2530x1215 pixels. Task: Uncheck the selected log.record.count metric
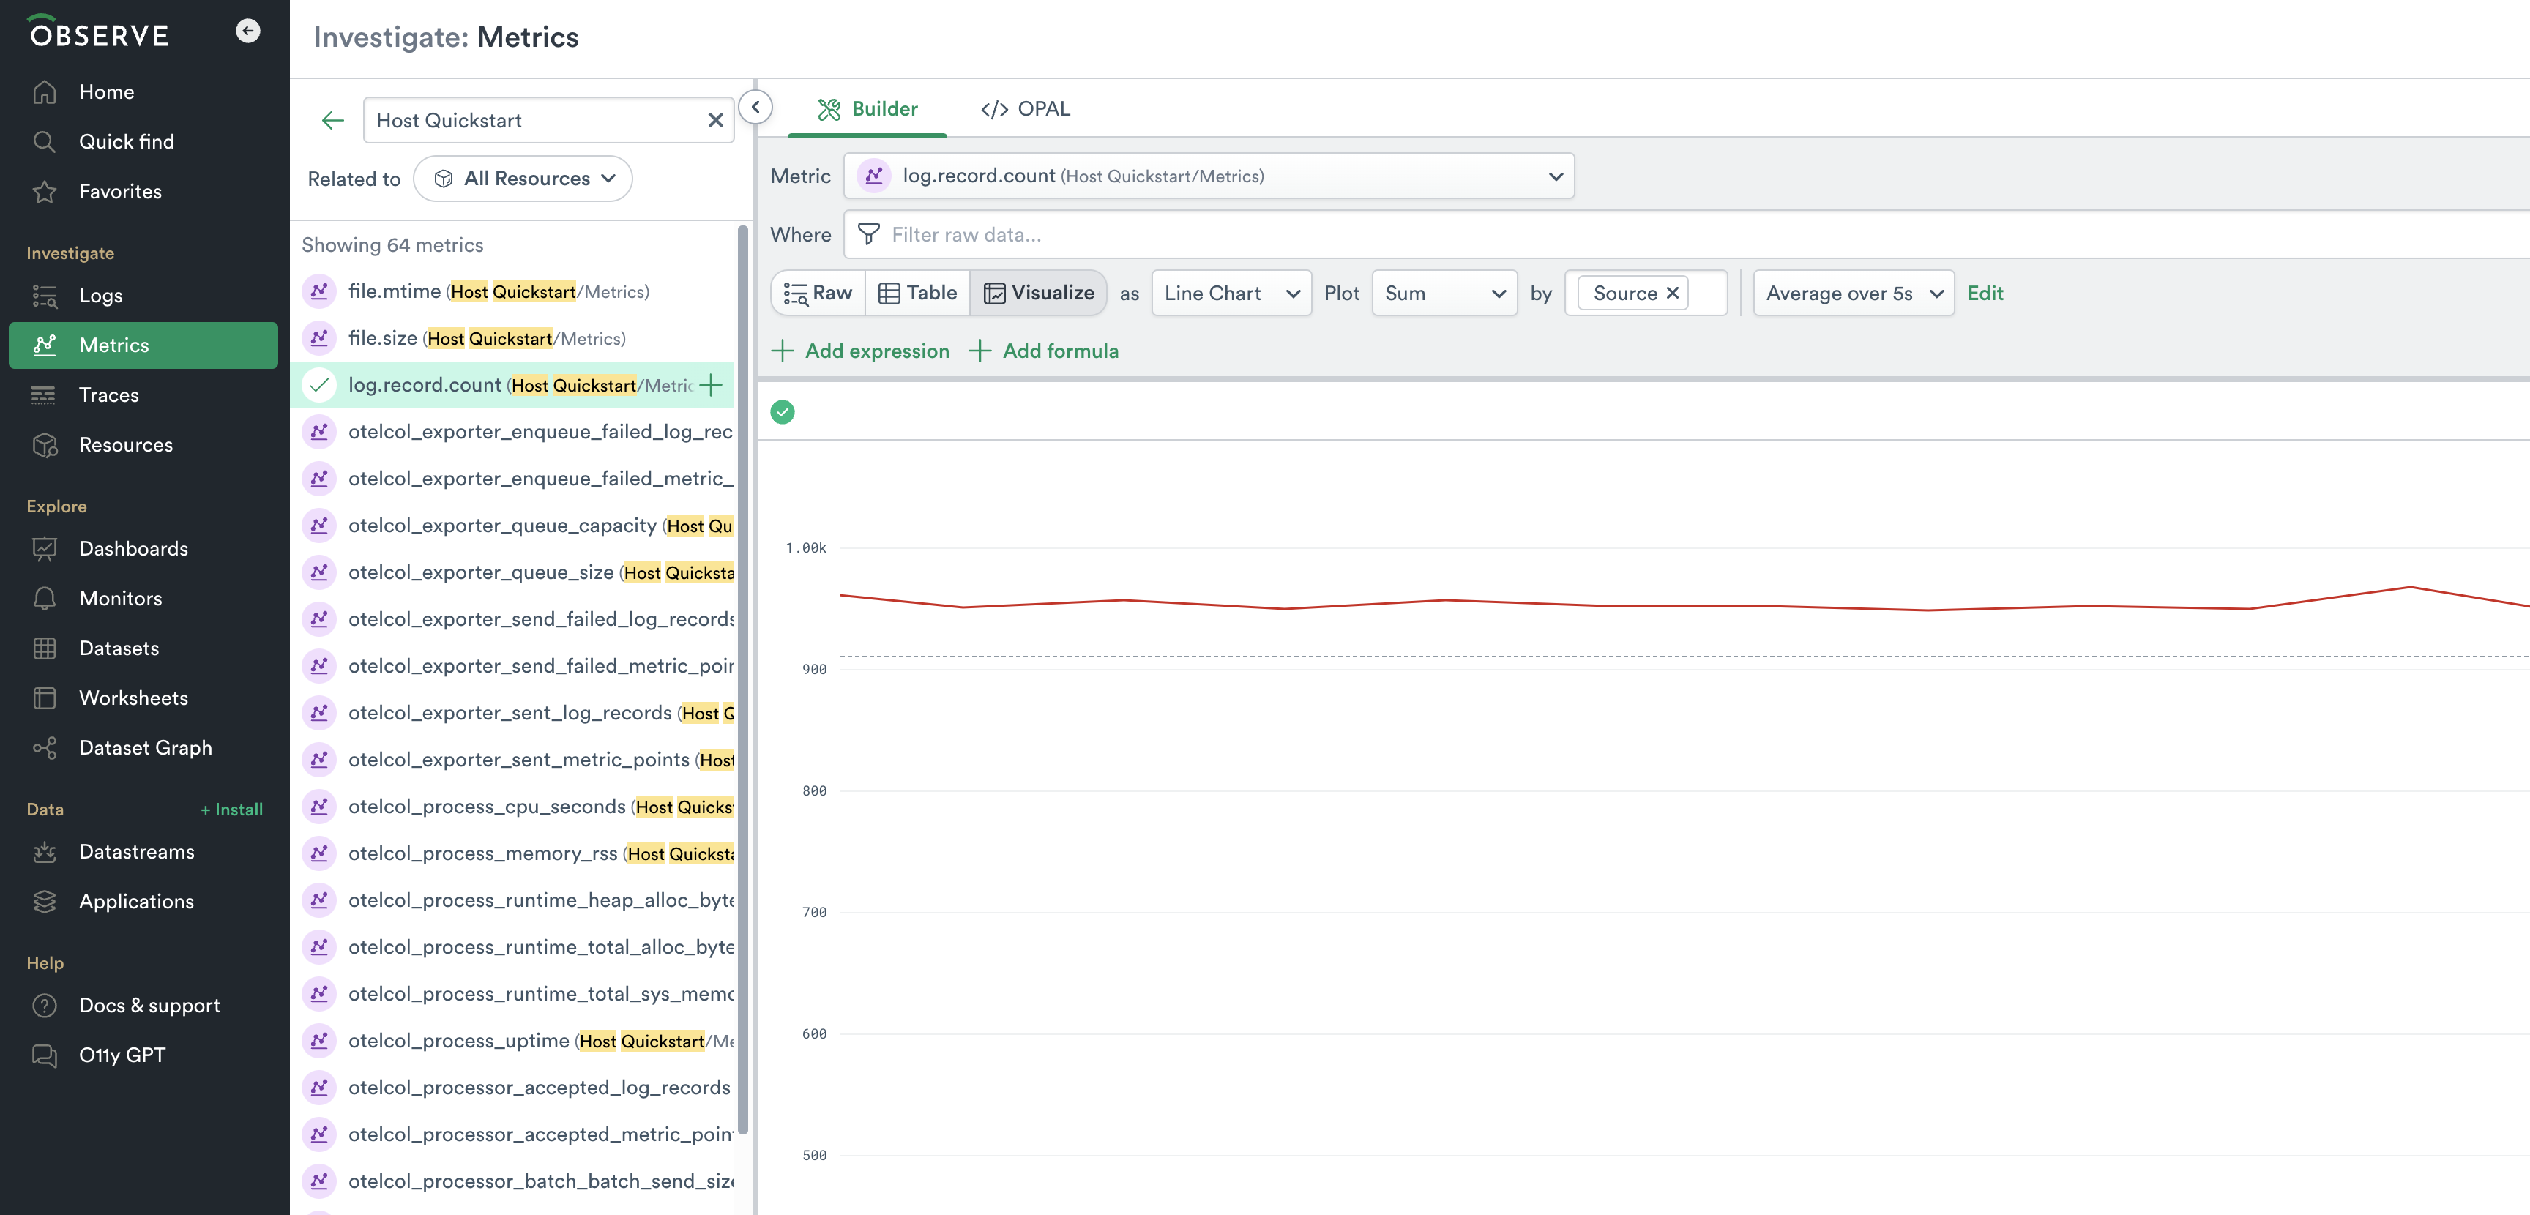point(319,385)
